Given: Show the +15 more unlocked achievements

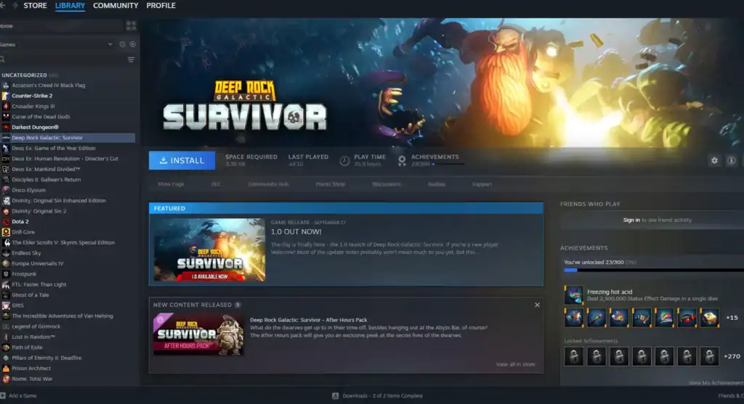Looking at the screenshot, I should pos(731,318).
